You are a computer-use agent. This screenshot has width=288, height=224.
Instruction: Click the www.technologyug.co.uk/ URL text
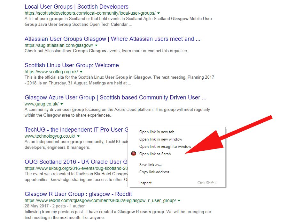[50, 136]
